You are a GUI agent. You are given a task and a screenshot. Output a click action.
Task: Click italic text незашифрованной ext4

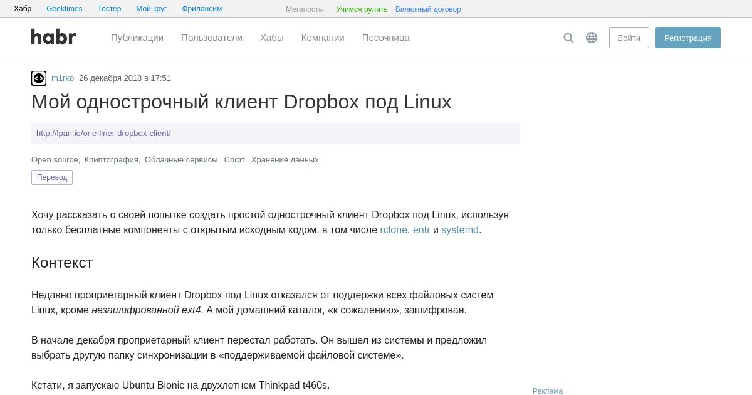pos(146,310)
